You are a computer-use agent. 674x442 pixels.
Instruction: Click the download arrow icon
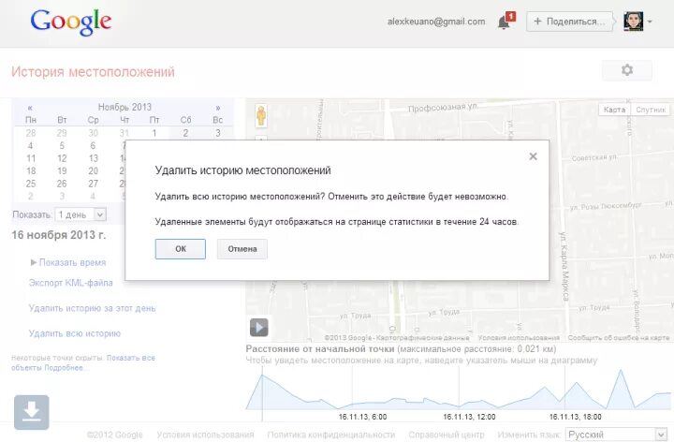32,412
